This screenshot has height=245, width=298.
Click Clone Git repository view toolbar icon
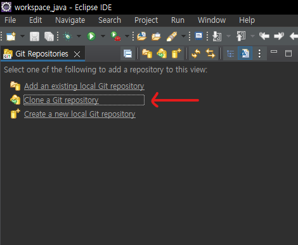pos(162,53)
